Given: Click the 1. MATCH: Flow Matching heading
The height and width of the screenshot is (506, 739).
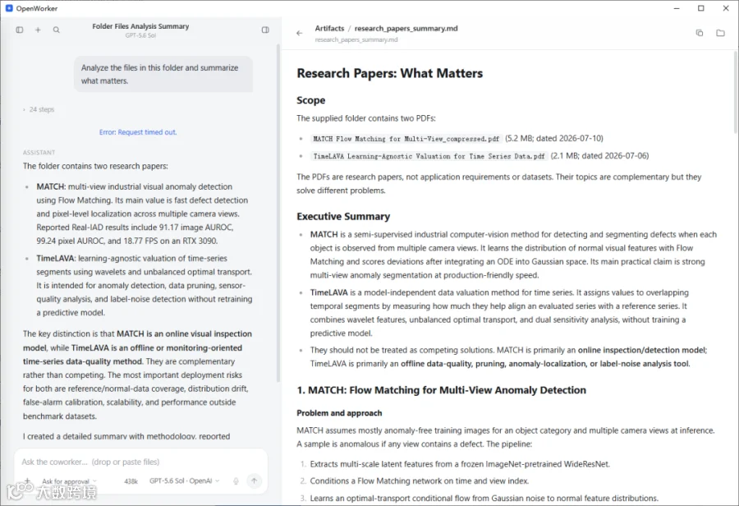Looking at the screenshot, I should tap(441, 390).
